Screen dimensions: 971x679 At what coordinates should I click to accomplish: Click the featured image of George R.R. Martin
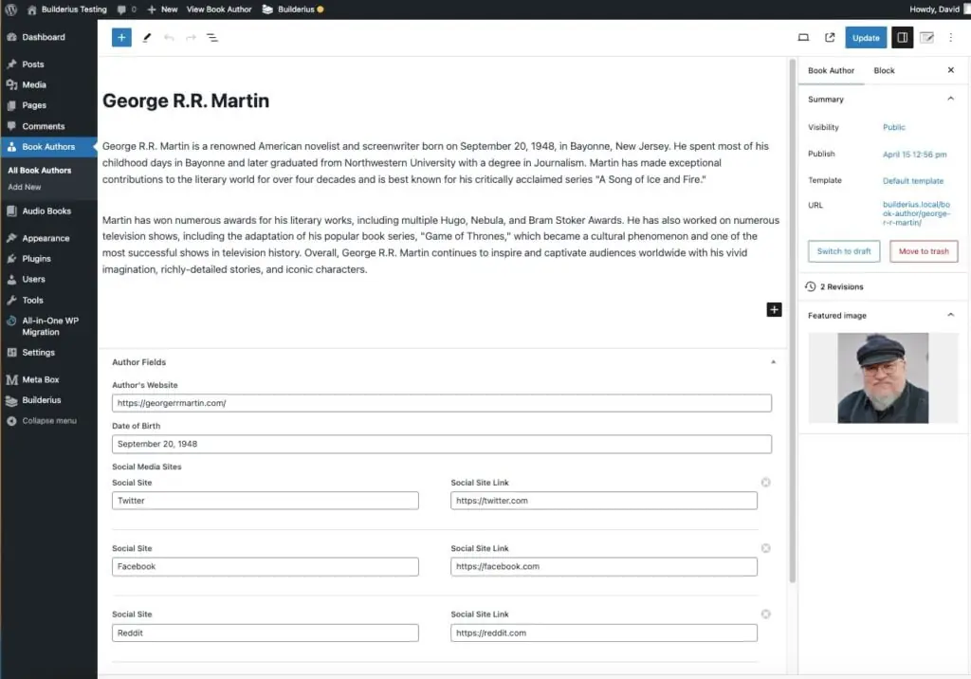(882, 377)
